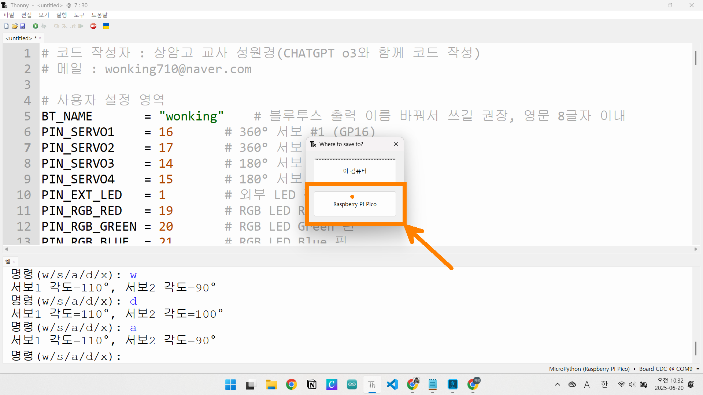Click PIN_RGB_GREEN on line 12
The image size is (703, 395).
(x=89, y=227)
